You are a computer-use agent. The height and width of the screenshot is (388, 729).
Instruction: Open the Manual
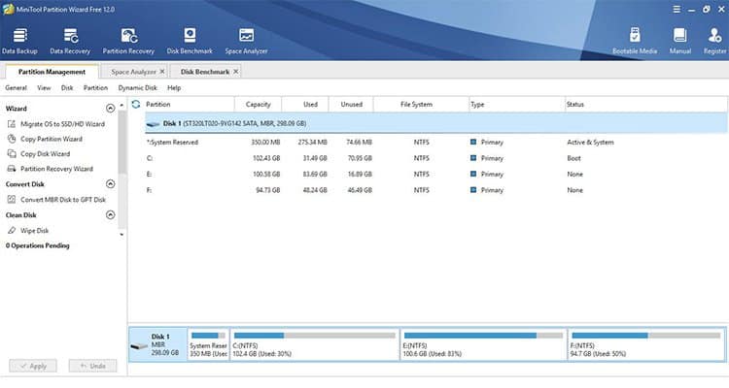680,41
